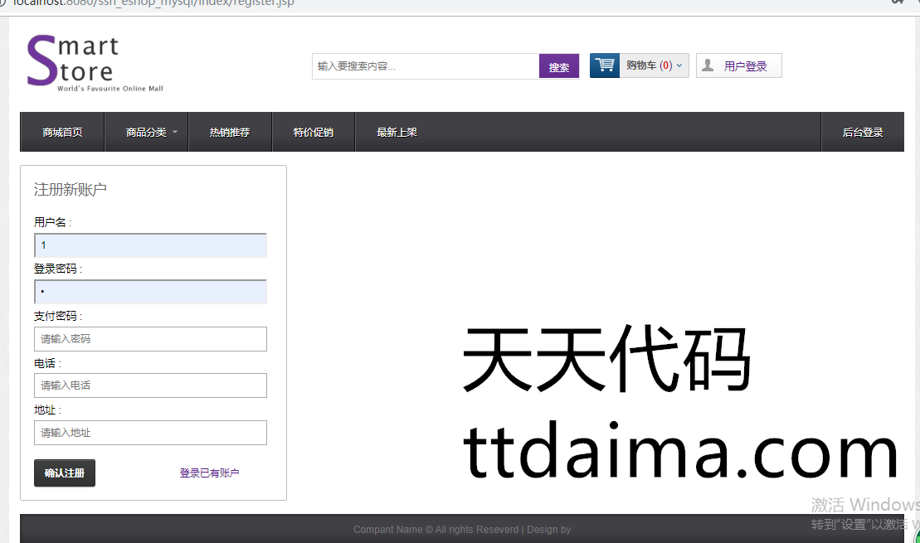Open the 用户登录 link
Viewport: 920px width, 543px height.
(x=745, y=66)
